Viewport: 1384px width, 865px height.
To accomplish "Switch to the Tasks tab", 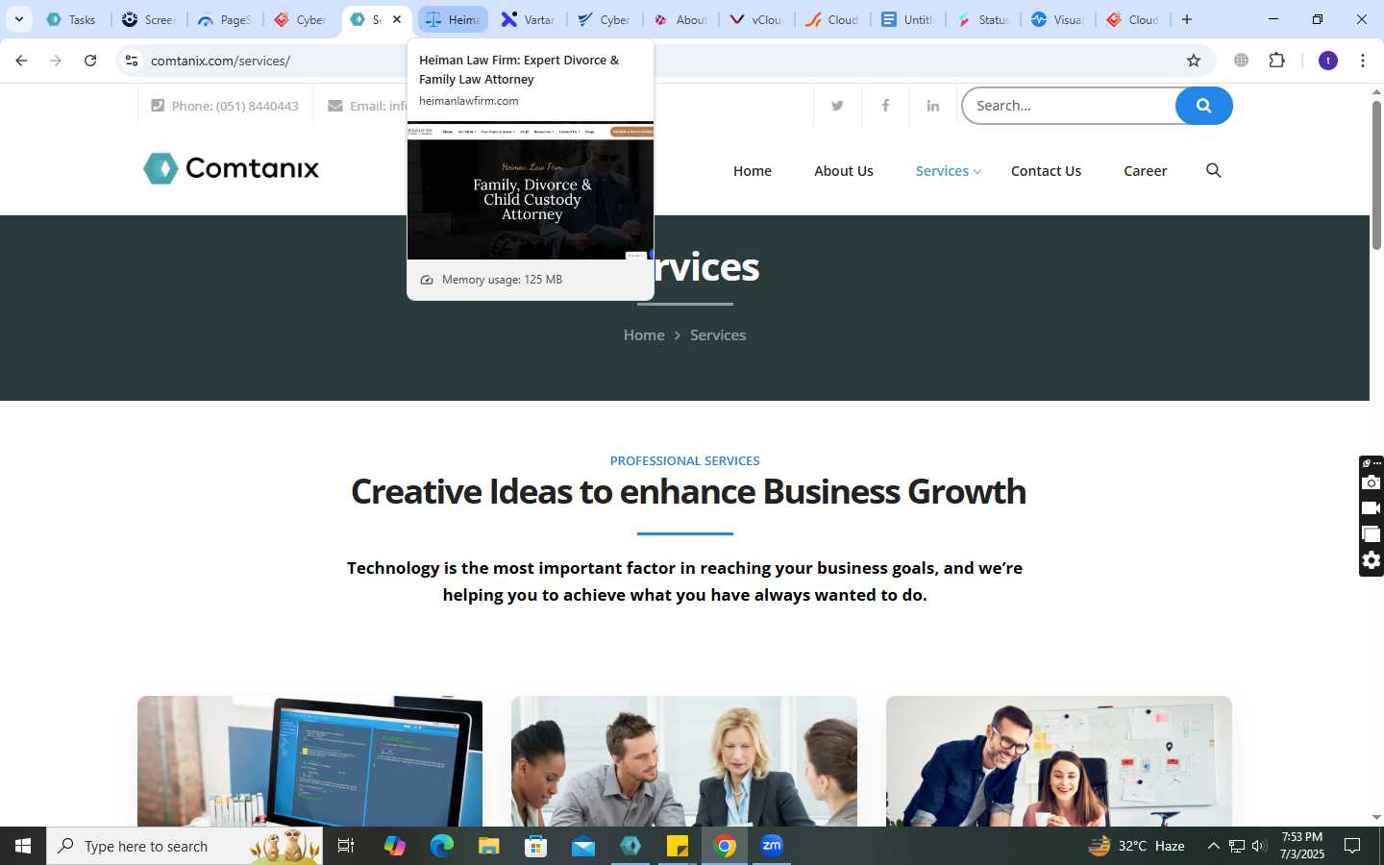I will (x=72, y=19).
